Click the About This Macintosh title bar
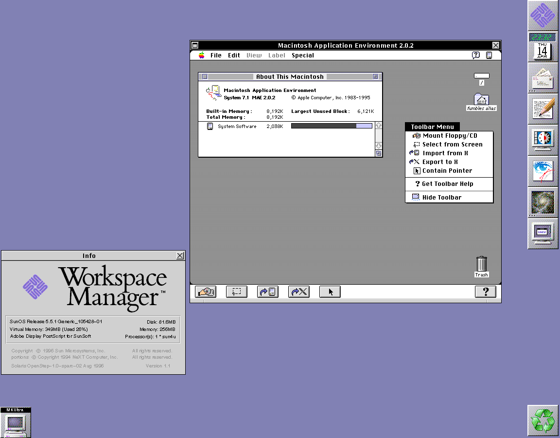The height and width of the screenshot is (438, 560). pyautogui.click(x=290, y=76)
